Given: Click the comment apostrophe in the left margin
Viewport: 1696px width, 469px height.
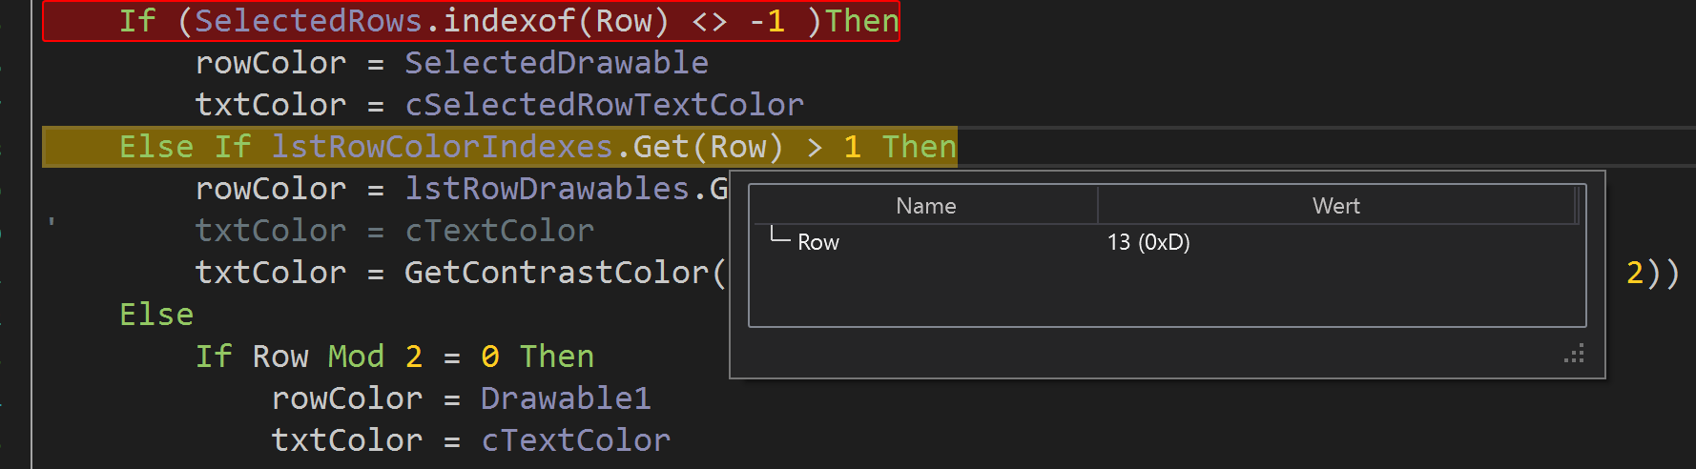Looking at the screenshot, I should 52,224.
